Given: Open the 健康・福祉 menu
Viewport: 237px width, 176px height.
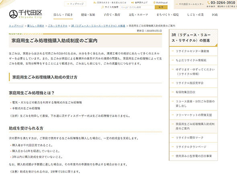Looking at the screenshot, I should [88, 14].
